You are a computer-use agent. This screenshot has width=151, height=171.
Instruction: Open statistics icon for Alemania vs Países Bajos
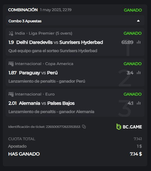point(139,103)
